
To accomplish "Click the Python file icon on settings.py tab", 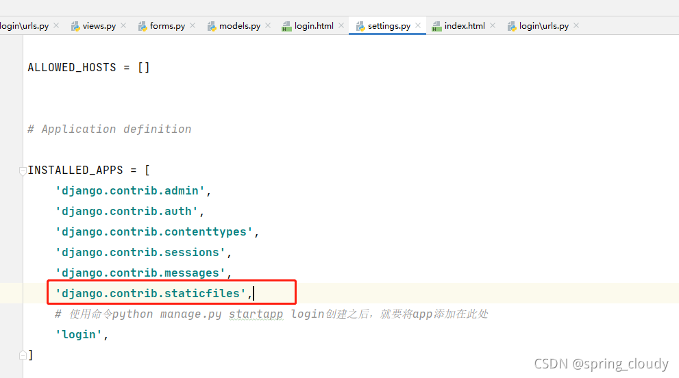I will pos(360,27).
